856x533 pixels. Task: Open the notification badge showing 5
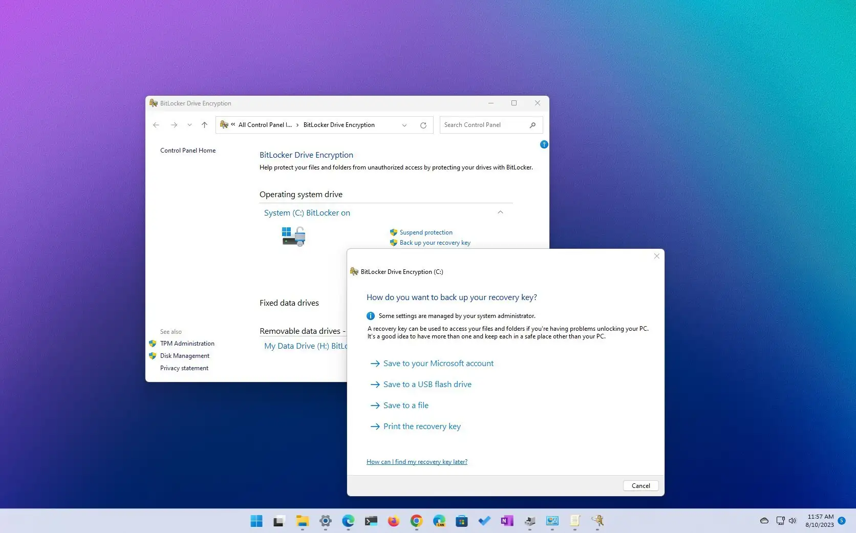coord(842,521)
